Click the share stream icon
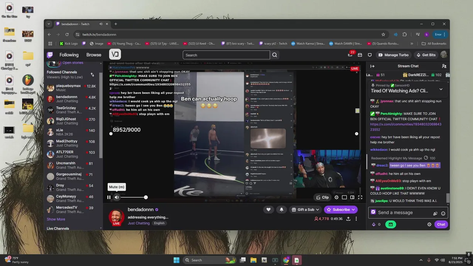Screen dimensions: 473x266 (348, 219)
